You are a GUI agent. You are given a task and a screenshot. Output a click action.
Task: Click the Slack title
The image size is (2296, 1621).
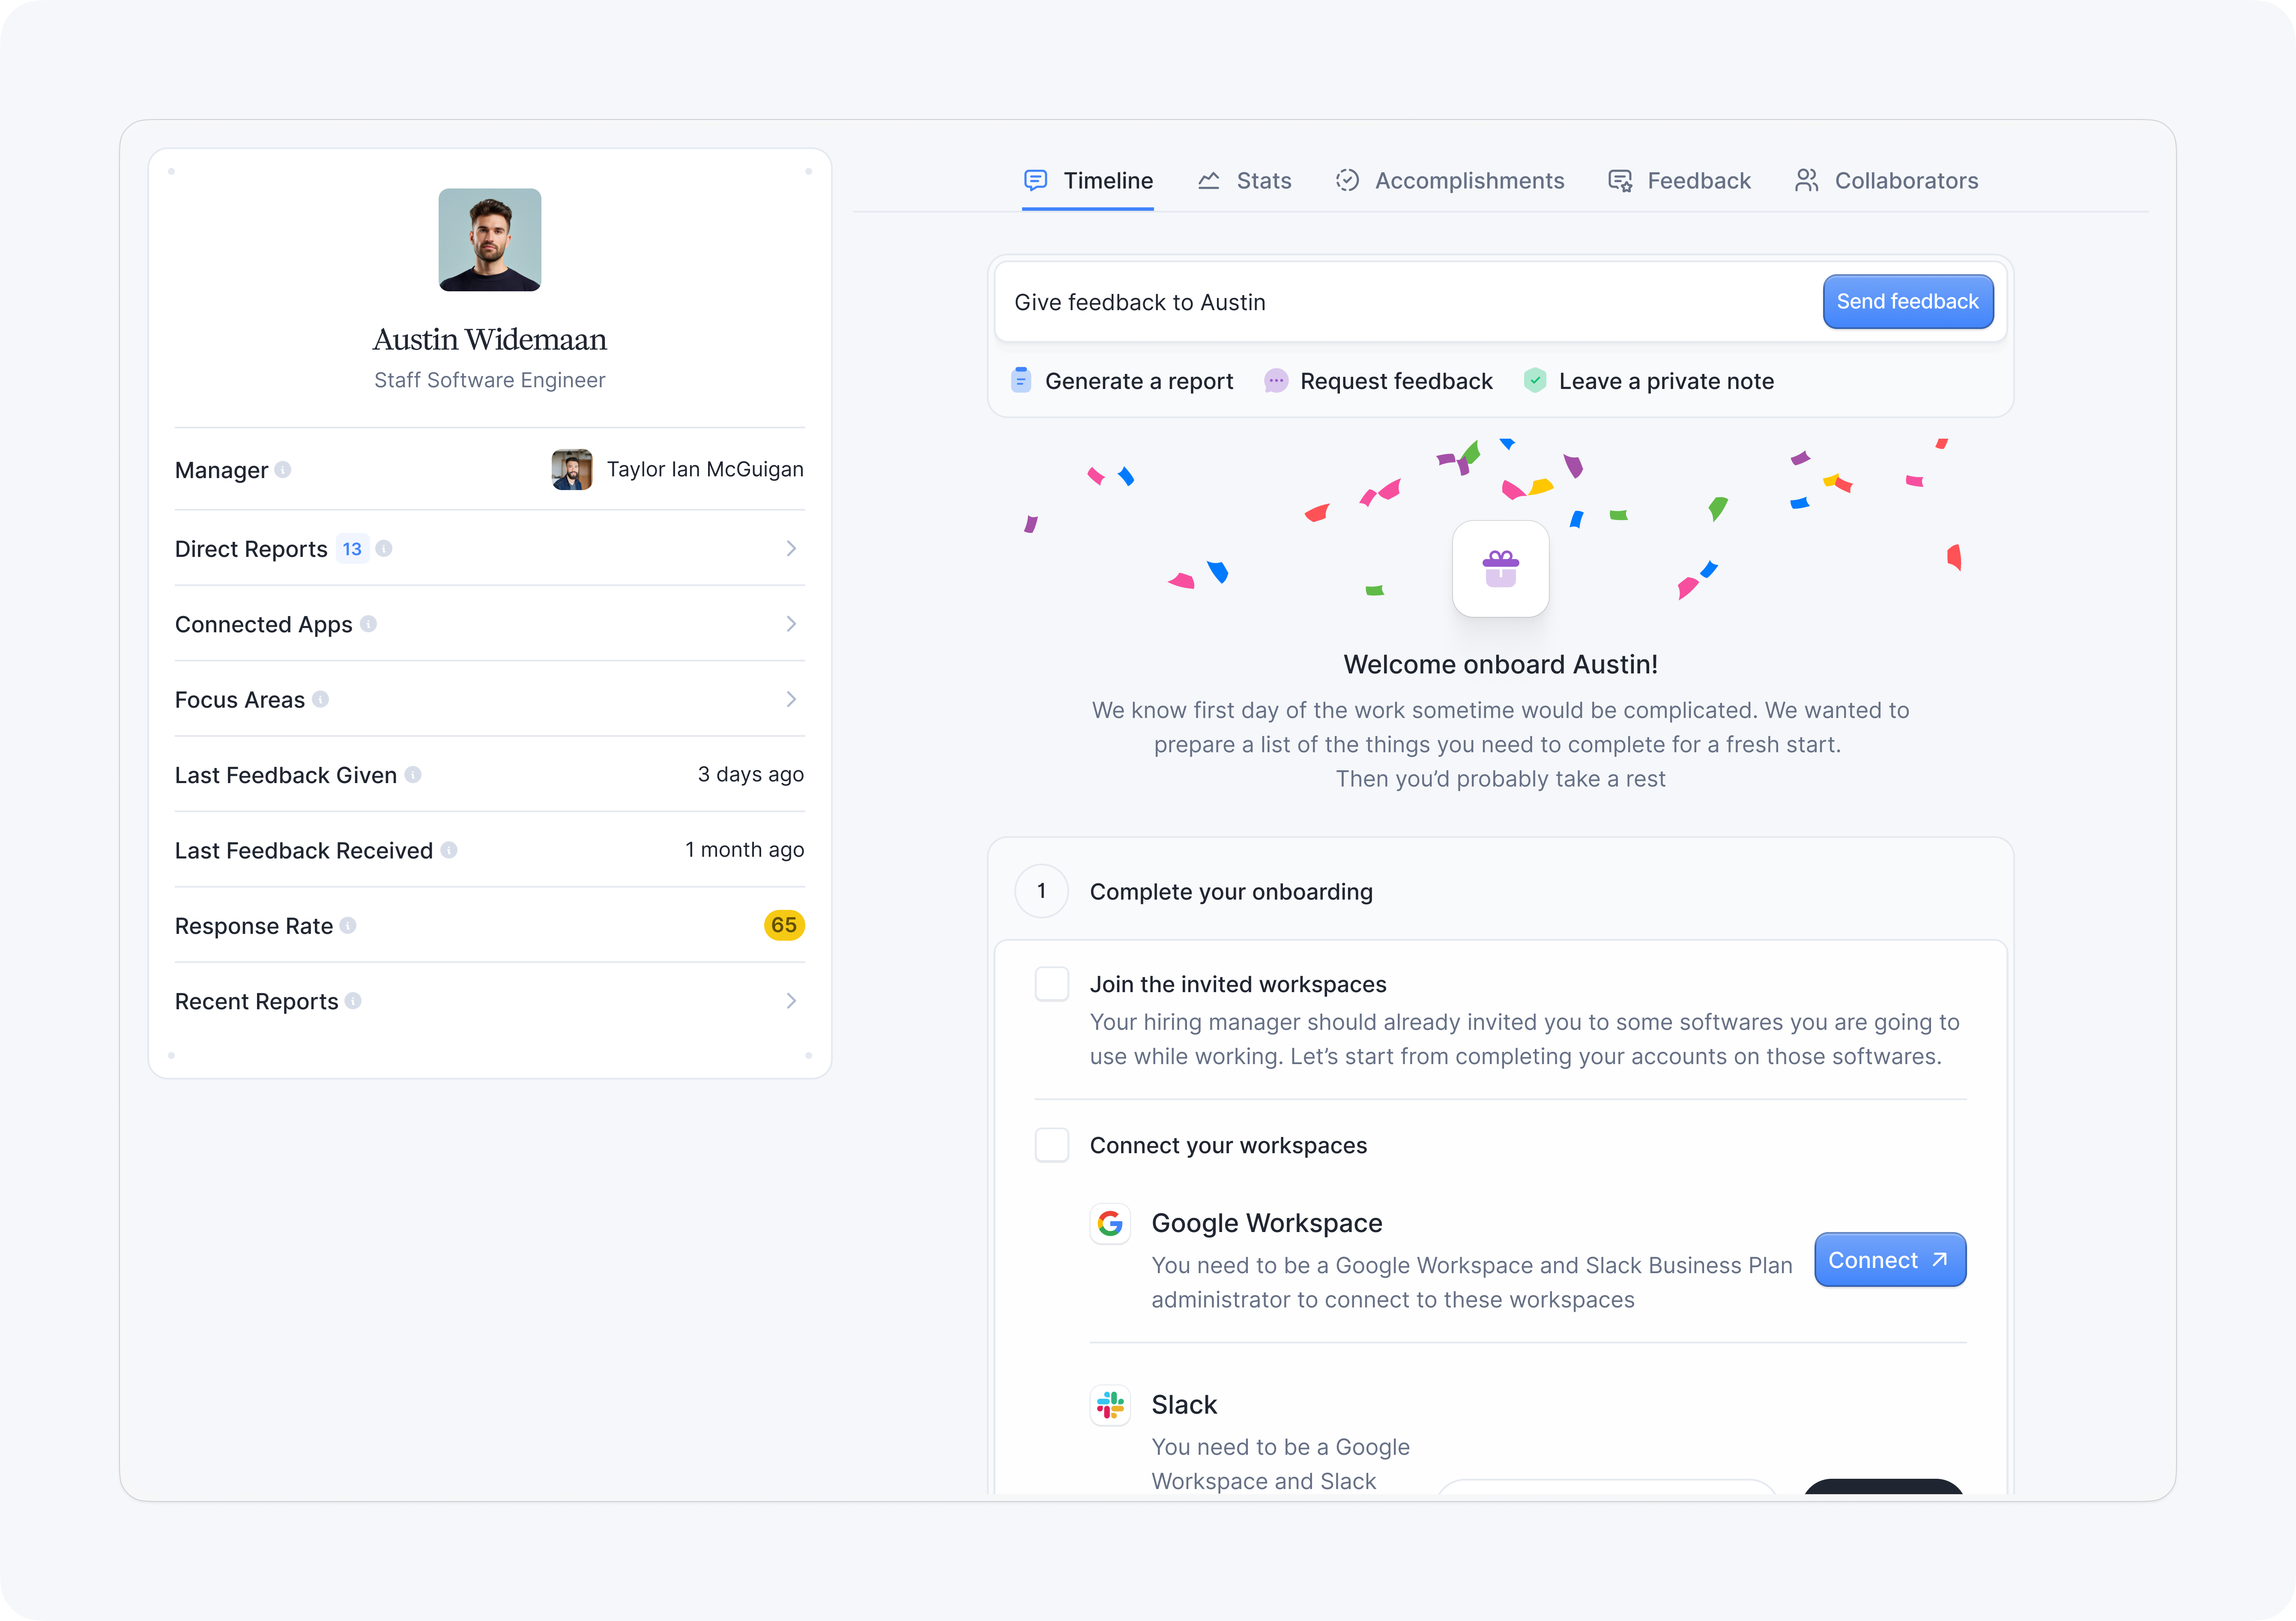1185,1405
